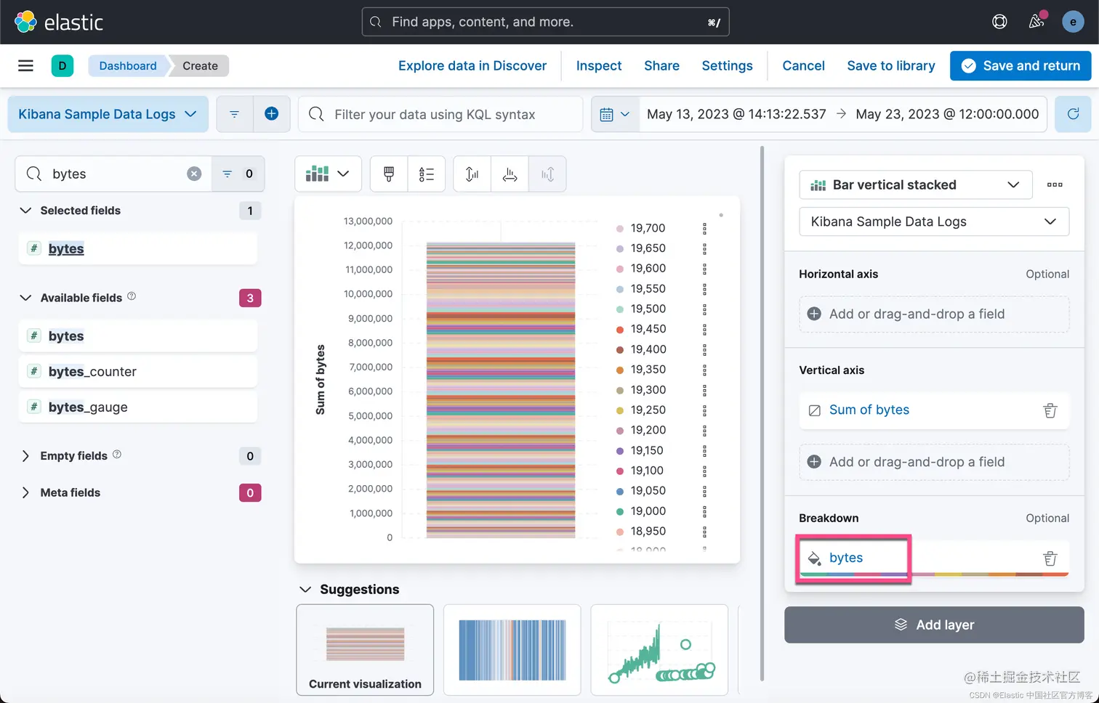
Task: Open the Settings menu item
Action: click(x=727, y=66)
